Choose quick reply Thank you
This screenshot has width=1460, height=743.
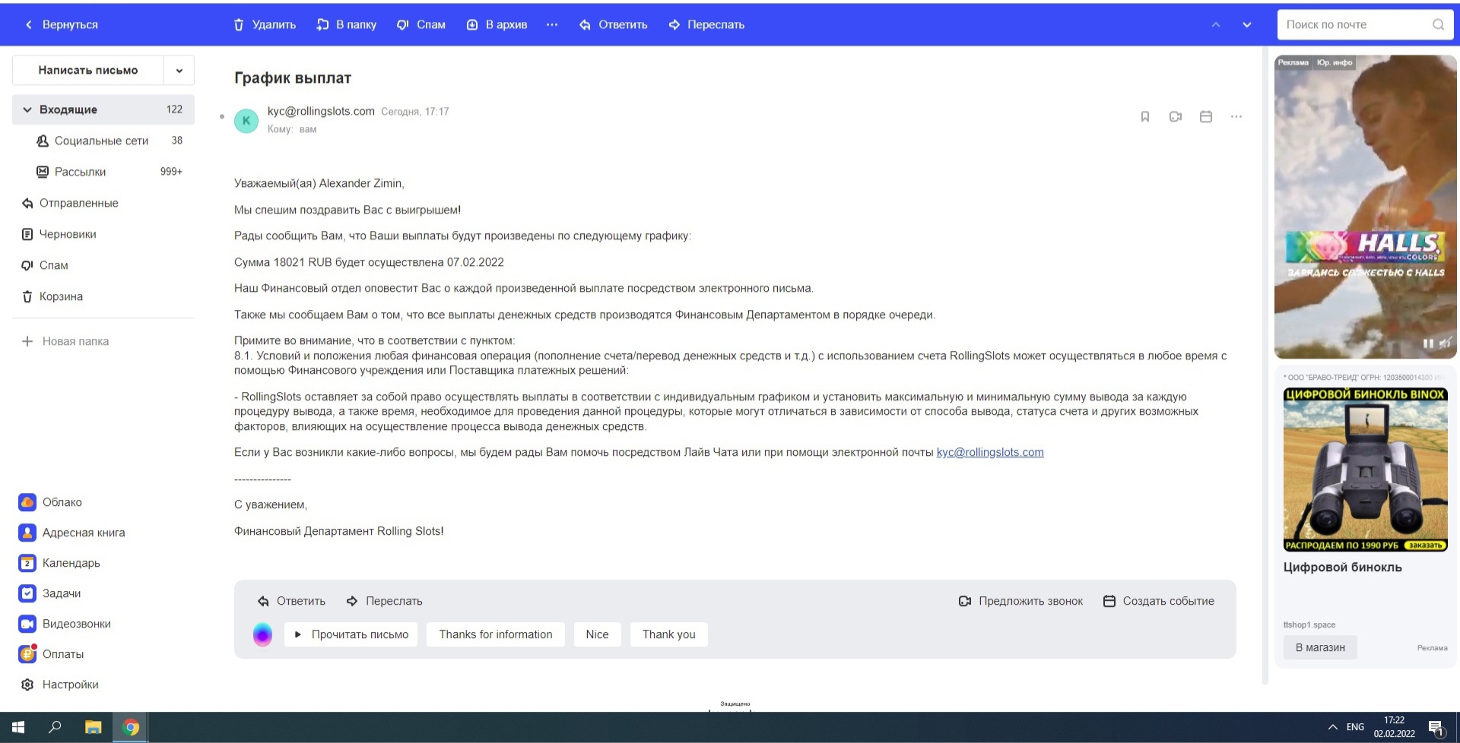tap(668, 634)
